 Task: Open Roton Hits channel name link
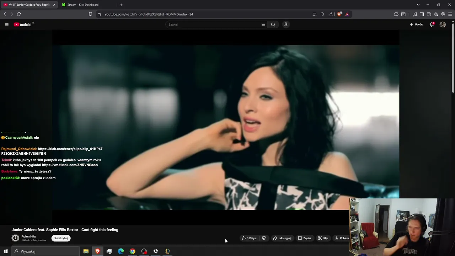[x=28, y=236]
